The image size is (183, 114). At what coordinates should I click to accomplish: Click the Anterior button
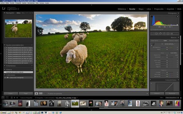[157, 93]
